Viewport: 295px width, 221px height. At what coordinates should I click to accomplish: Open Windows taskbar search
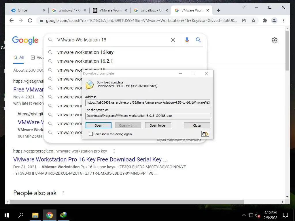[x=21, y=215]
